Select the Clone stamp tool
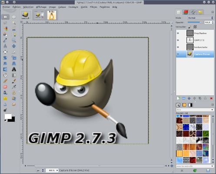This screenshot has width=216, height=174. click(x=14, y=93)
